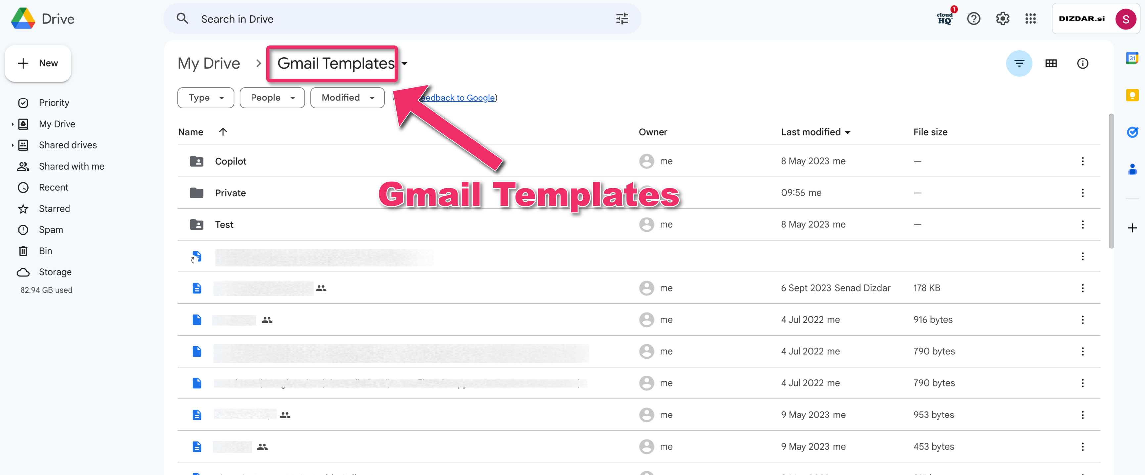Open Recent in sidebar

(53, 188)
